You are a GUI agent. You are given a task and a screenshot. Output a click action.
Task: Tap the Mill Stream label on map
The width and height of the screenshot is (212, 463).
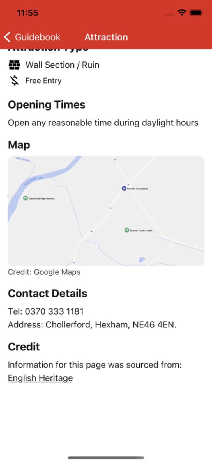click(23, 159)
